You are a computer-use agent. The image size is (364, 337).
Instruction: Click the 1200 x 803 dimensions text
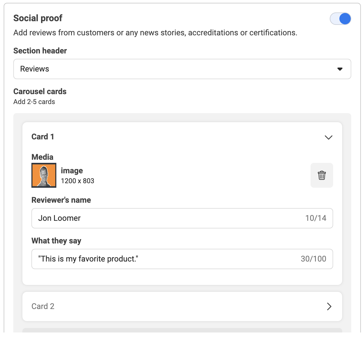click(78, 181)
